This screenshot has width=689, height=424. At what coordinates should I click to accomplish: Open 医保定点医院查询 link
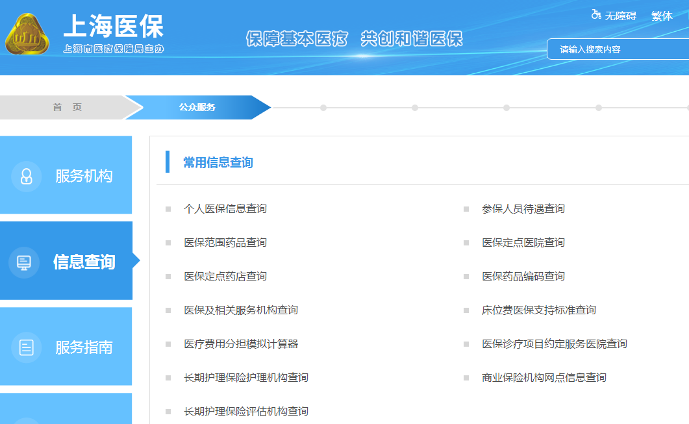(x=523, y=243)
